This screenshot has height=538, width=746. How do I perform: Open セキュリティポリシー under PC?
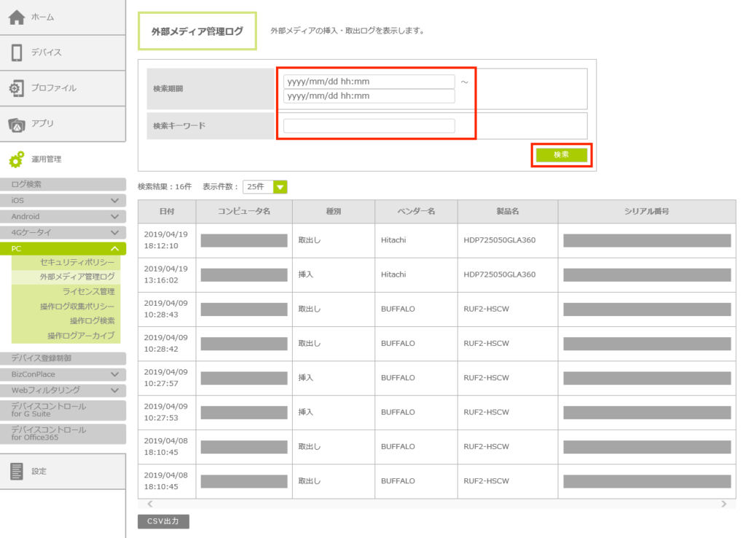[77, 262]
